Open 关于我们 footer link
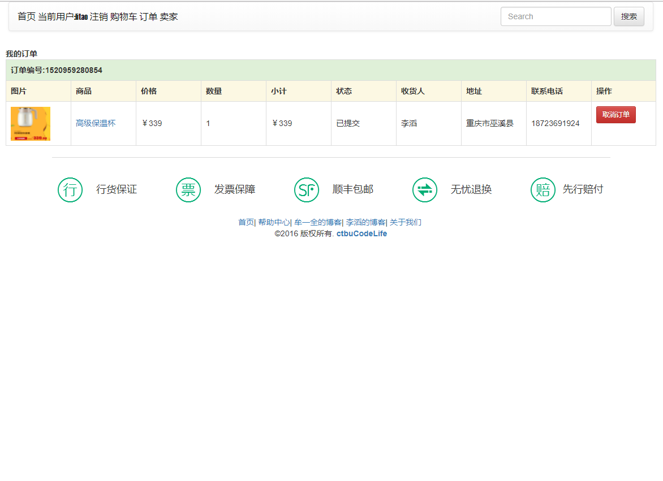 405,223
